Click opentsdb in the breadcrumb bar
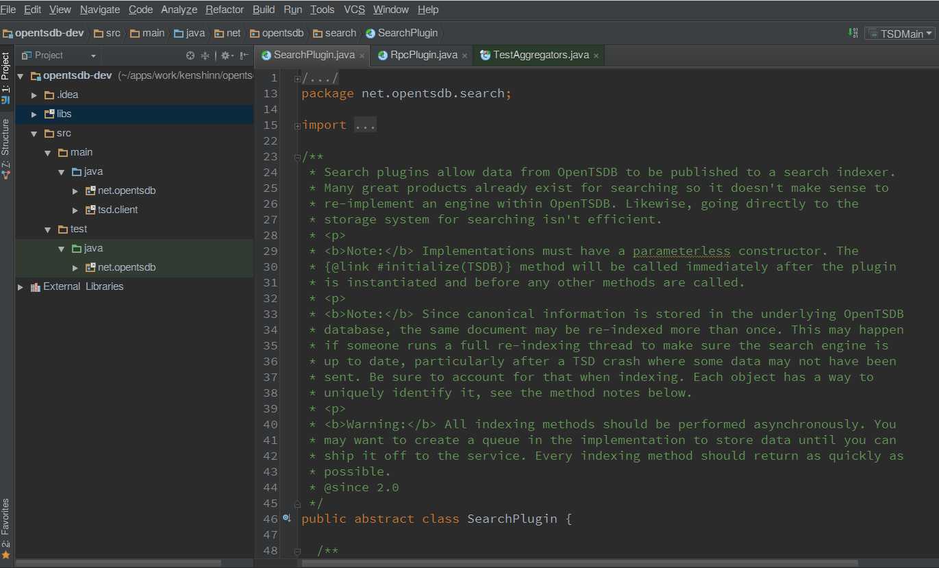This screenshot has width=939, height=568. pos(277,33)
